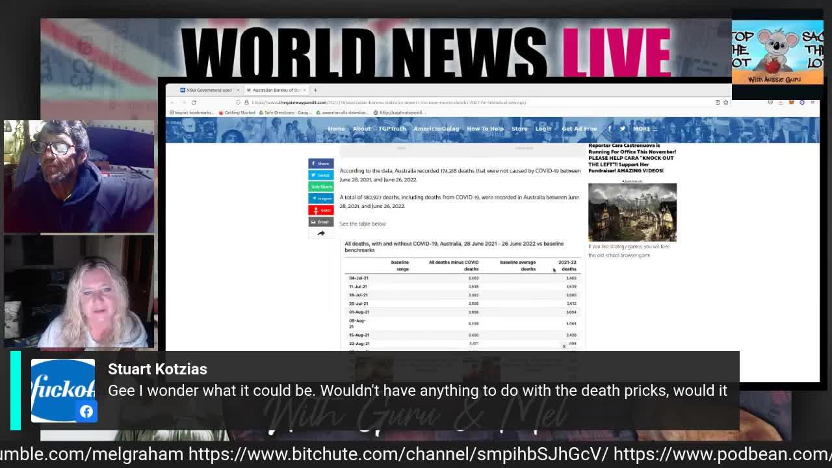This screenshot has height=468, width=832.
Task: Click the green Gab Share button
Action: (x=320, y=187)
